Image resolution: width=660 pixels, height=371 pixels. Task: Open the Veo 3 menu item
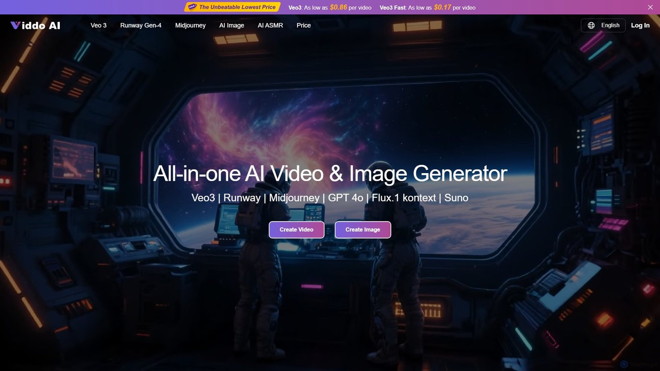coord(98,25)
